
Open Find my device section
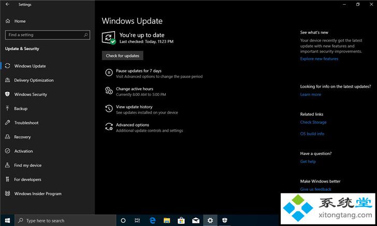[x=27, y=165]
